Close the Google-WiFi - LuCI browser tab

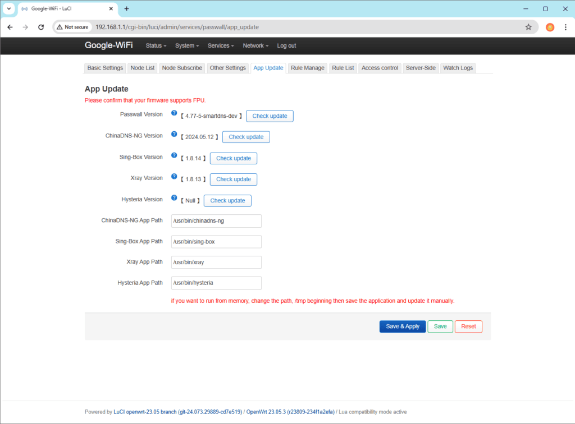[x=111, y=8]
